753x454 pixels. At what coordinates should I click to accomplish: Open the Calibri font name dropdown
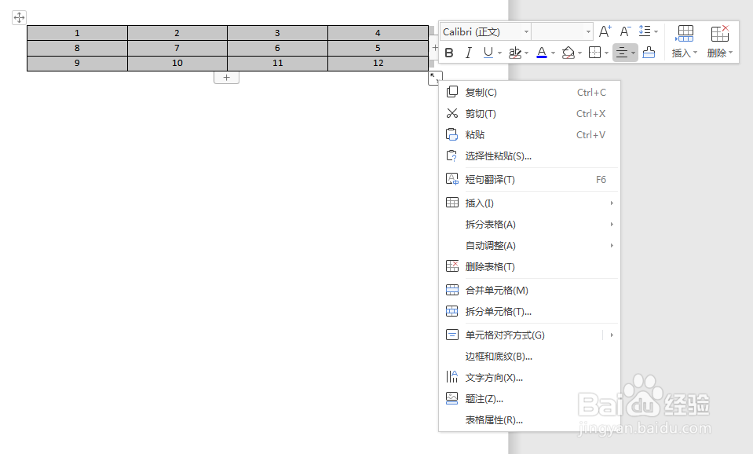click(525, 31)
